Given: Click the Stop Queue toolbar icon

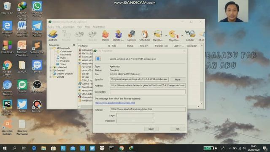Looking at the screenshot, I should pos(174,35).
